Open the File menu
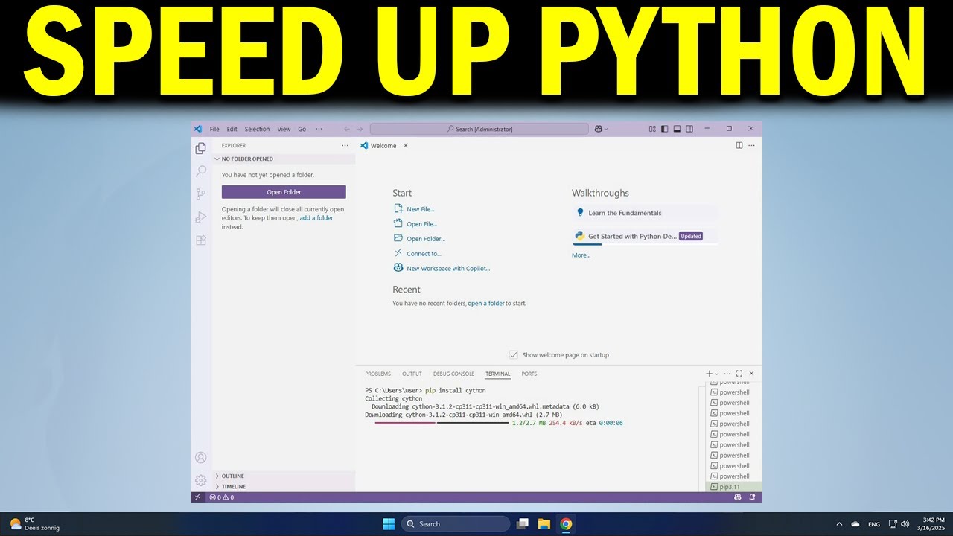 coord(214,129)
